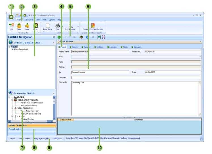Switch to the Tubulars input tab
The width and height of the screenshot is (212, 154).
click(x=86, y=47)
